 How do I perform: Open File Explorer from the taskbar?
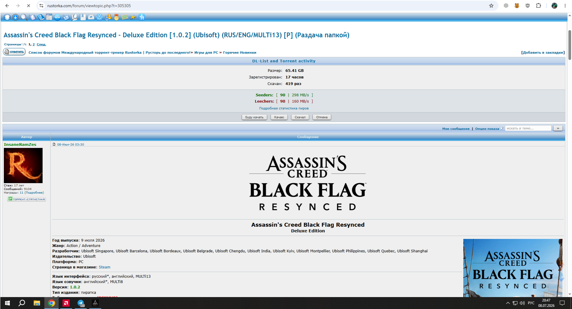pos(37,303)
